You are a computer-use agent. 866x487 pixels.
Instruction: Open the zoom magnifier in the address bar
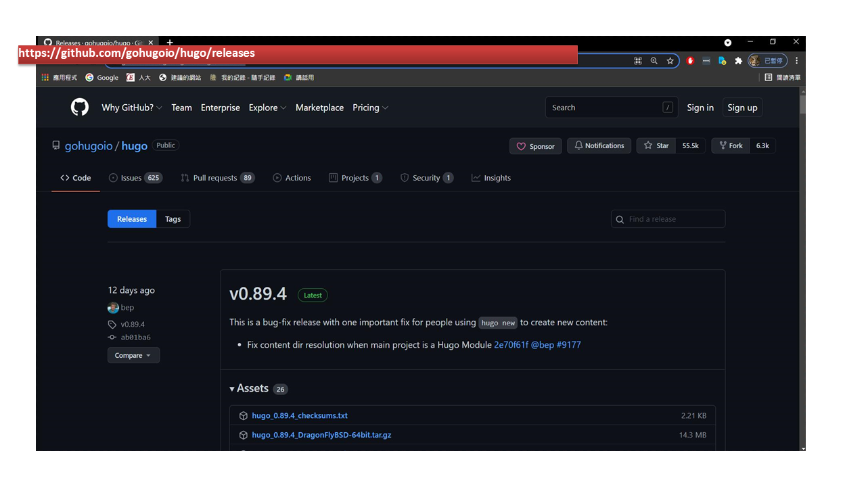[x=654, y=61]
